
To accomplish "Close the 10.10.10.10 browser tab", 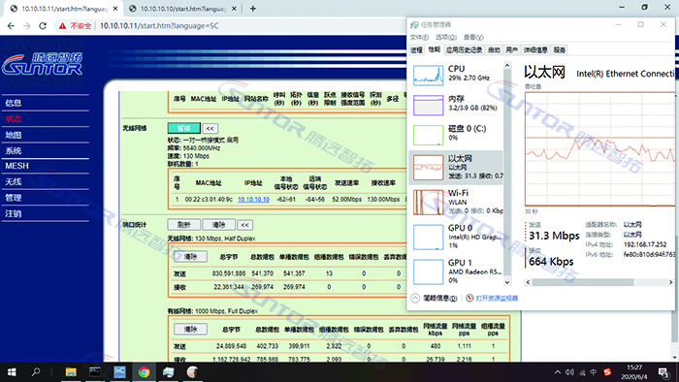I will (234, 8).
